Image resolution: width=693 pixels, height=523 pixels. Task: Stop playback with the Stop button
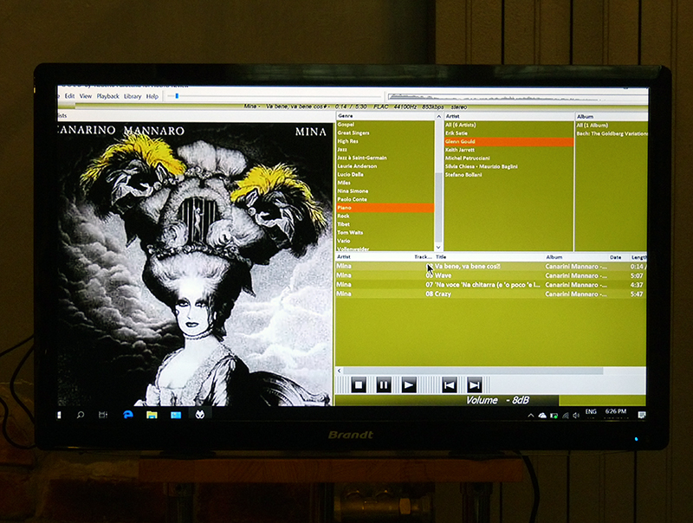(x=359, y=385)
